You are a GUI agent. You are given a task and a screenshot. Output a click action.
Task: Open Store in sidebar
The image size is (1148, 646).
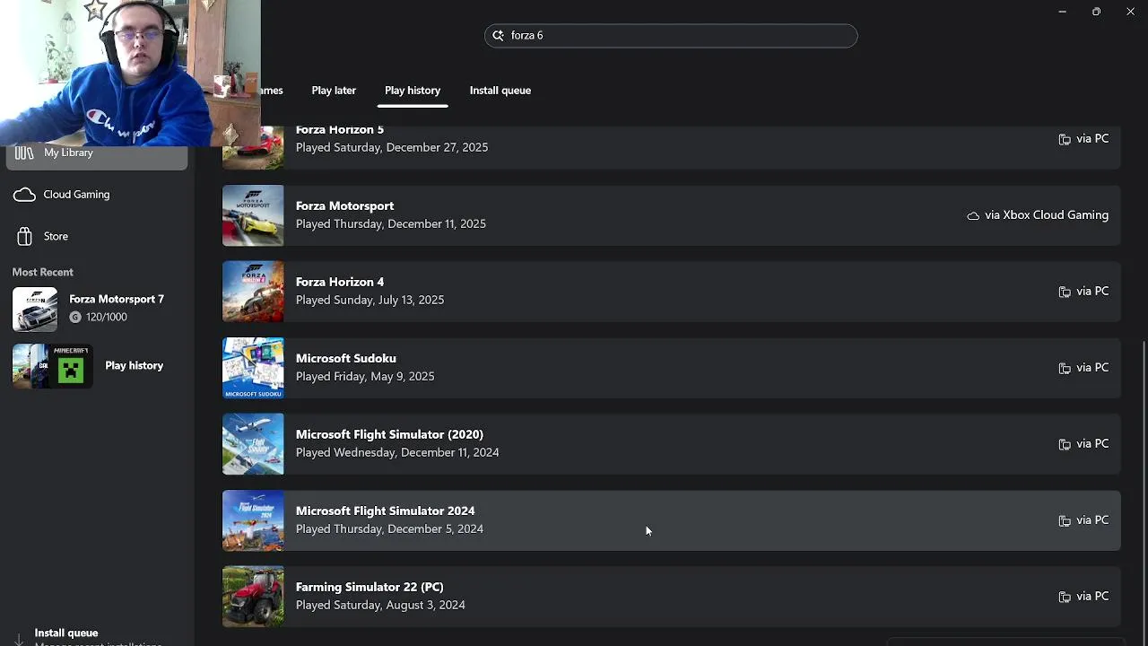97,236
